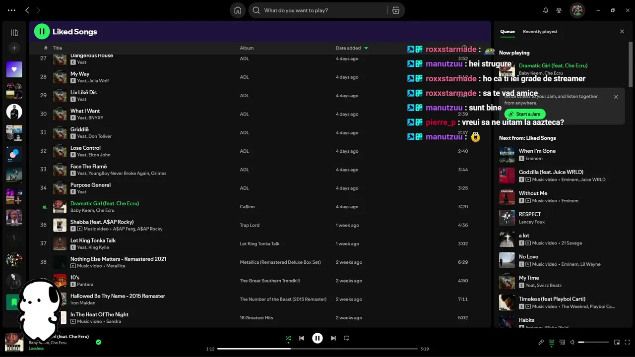Open Connect to a device icon
The height and width of the screenshot is (357, 635).
point(562,342)
